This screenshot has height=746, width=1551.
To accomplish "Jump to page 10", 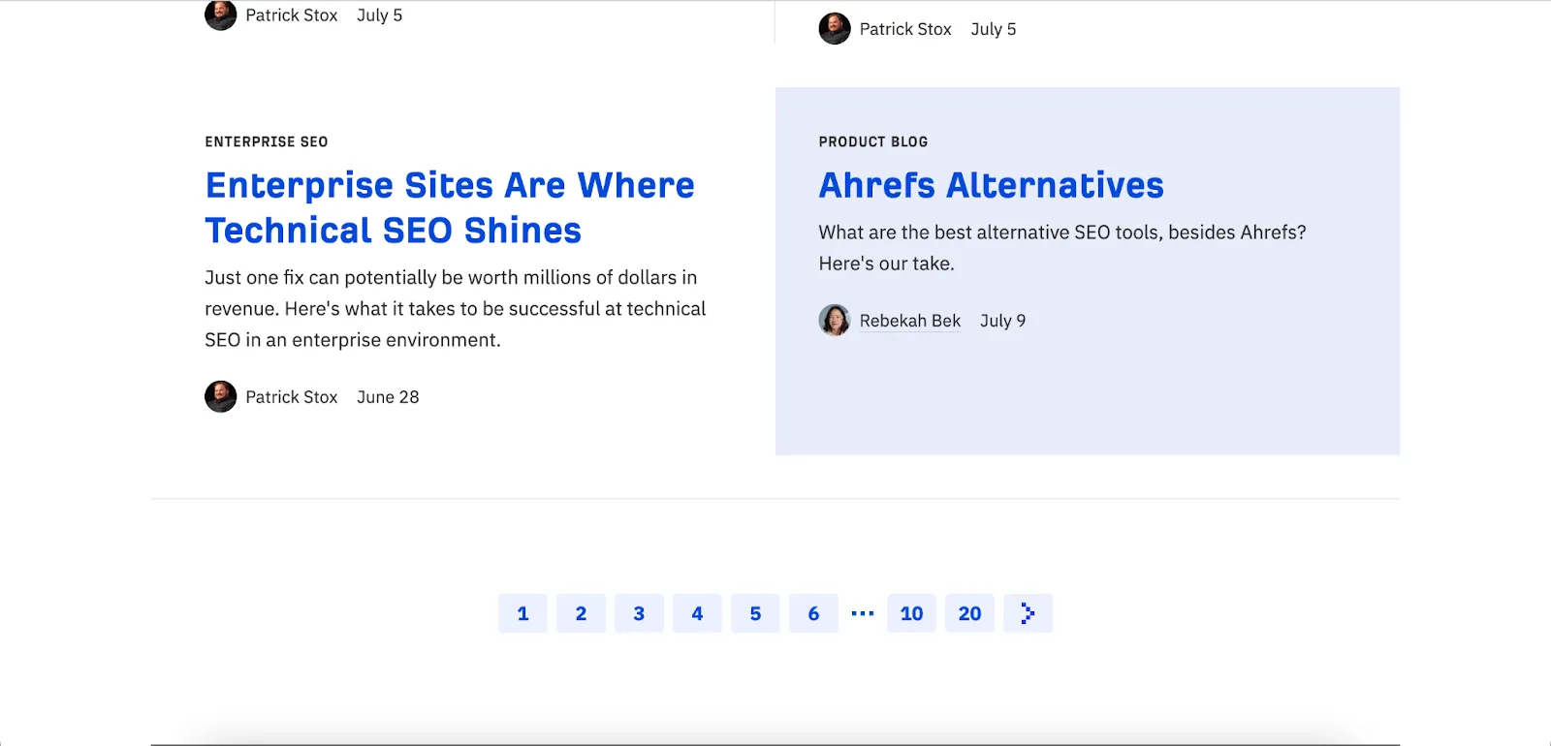I will point(911,613).
